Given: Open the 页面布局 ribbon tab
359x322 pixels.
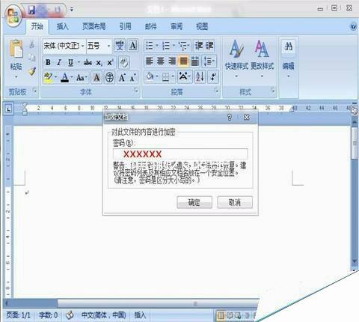Looking at the screenshot, I should tap(94, 26).
